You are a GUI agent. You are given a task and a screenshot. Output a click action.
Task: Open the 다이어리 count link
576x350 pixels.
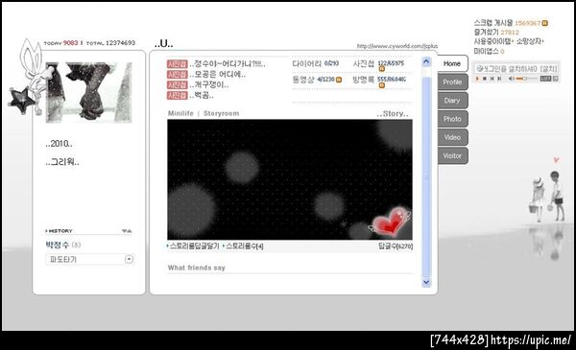[316, 63]
